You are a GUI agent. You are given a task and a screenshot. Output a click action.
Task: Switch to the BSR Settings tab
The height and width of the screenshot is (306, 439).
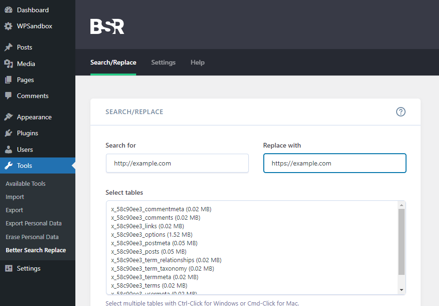click(163, 63)
